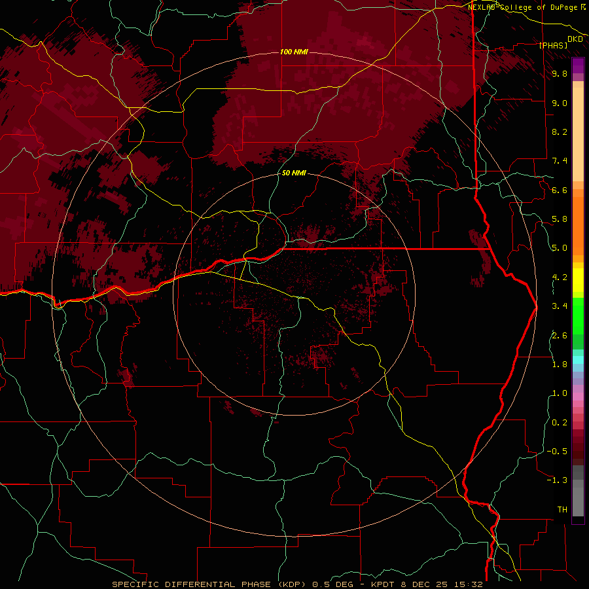The height and width of the screenshot is (589, 589).
Task: Click the 5.8 value on the color scale
Action: pyautogui.click(x=560, y=219)
